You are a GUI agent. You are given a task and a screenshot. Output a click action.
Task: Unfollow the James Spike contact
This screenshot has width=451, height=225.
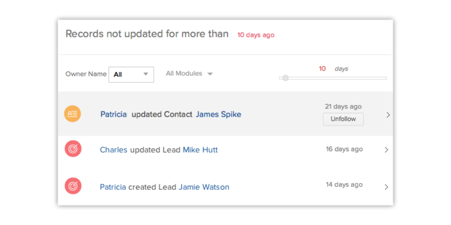coord(343,119)
